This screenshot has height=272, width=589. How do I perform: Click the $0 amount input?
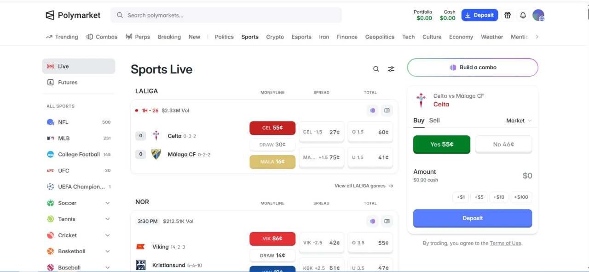pyautogui.click(x=527, y=176)
